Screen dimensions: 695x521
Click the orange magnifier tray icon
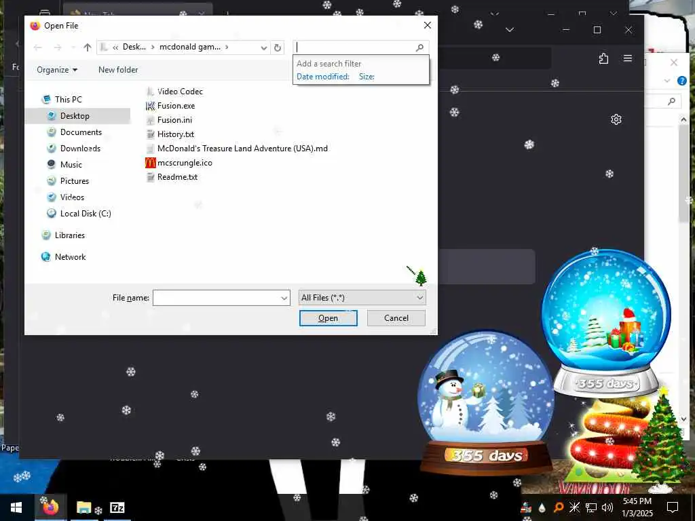[x=559, y=507]
